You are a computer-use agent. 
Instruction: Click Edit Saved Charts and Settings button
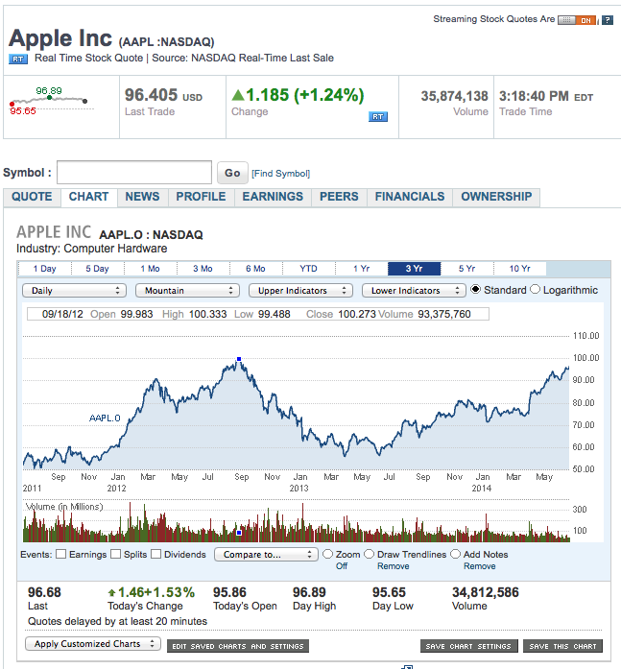click(x=238, y=646)
